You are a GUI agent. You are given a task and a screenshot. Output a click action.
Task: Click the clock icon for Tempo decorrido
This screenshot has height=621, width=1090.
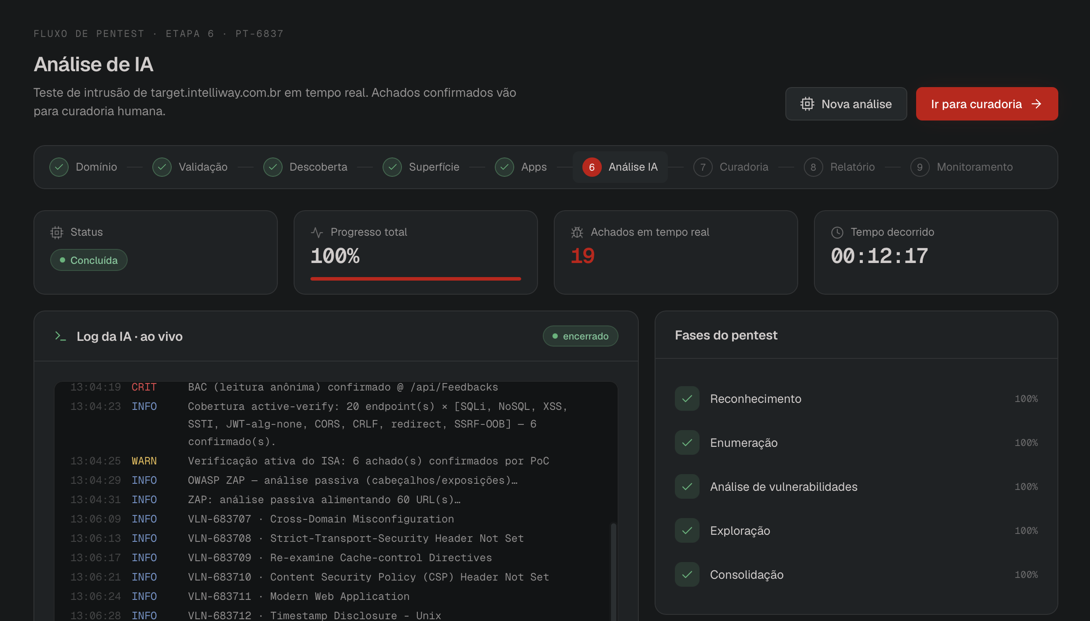coord(837,232)
